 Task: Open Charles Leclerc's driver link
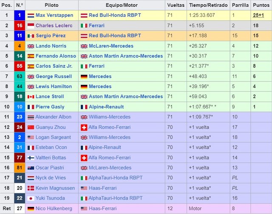pyautogui.click(x=54, y=25)
